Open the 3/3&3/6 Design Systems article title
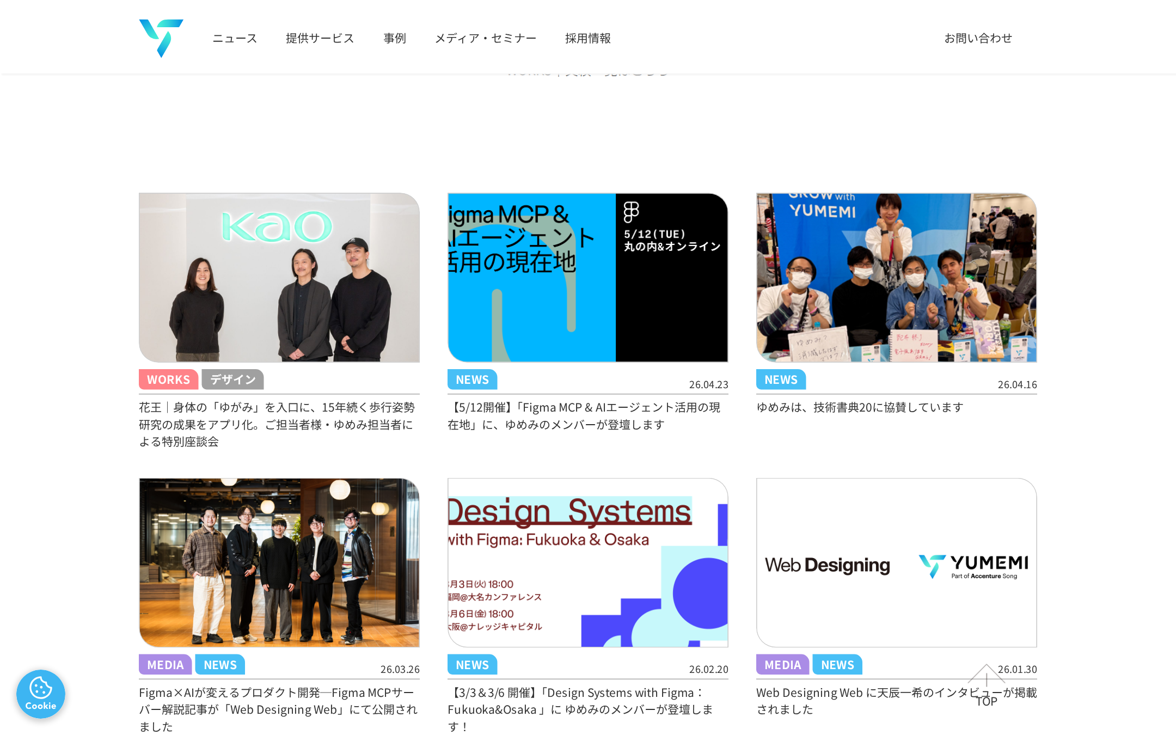Image resolution: width=1176 pixels, height=735 pixels. (x=580, y=709)
